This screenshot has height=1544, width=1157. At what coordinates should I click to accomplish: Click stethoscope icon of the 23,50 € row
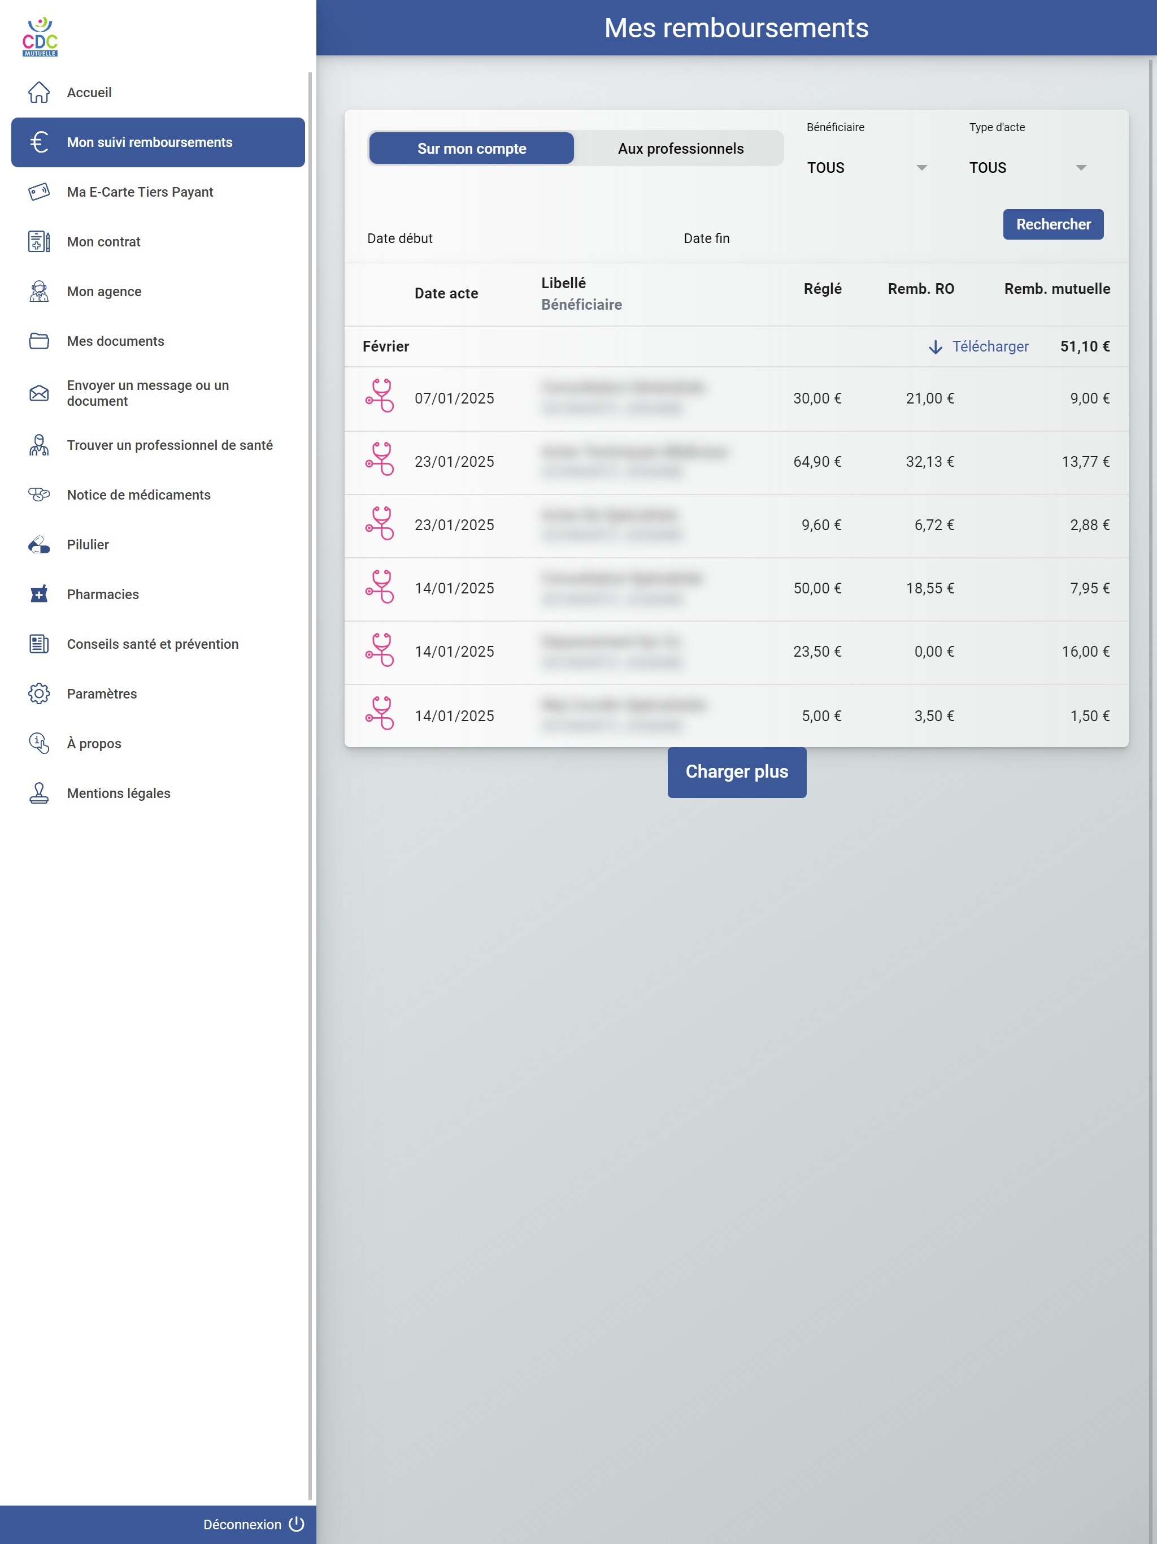380,650
